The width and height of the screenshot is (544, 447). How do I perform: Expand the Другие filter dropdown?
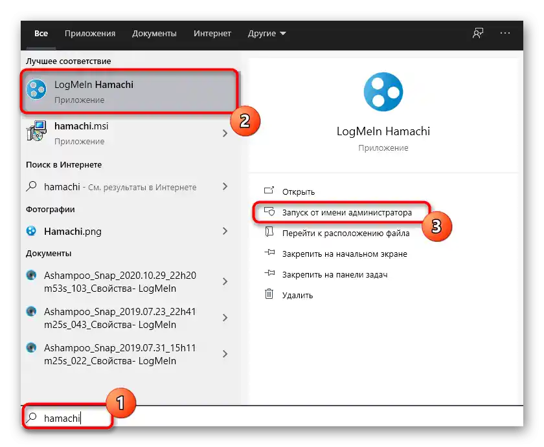[x=267, y=34]
